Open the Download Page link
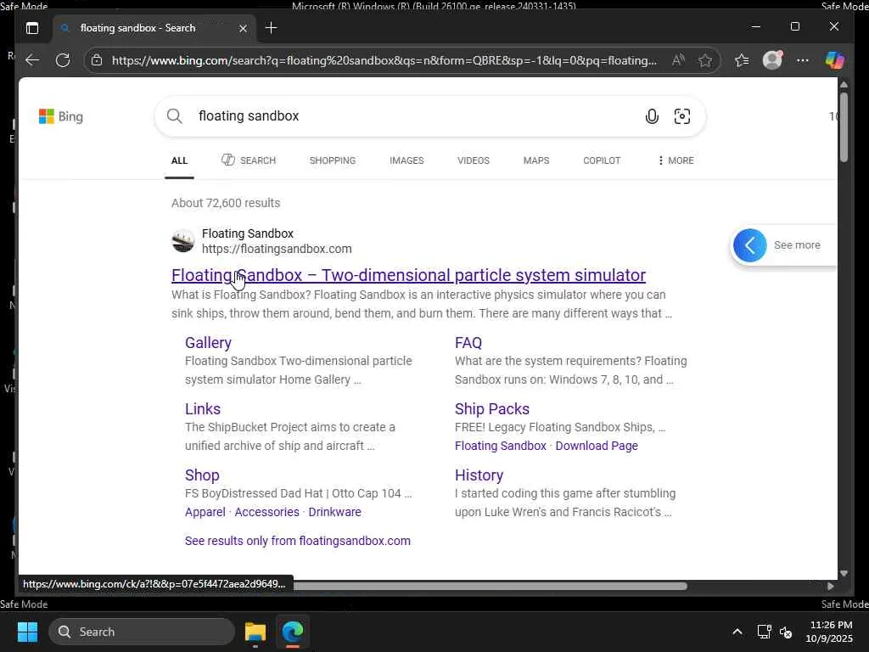Viewport: 869px width, 652px height. tap(597, 446)
